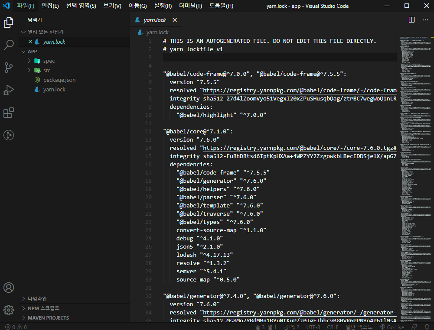Image resolution: width=434 pixels, height=330 pixels.
Task: Change encoding UTF-8
Action: click(x=313, y=327)
